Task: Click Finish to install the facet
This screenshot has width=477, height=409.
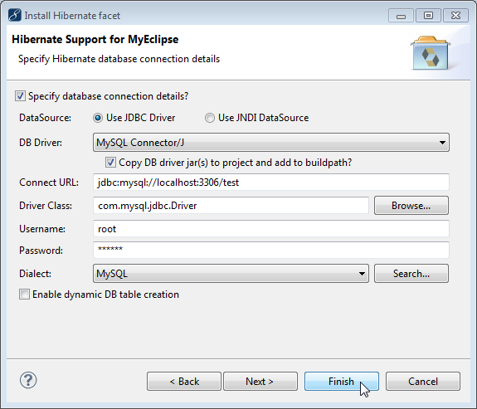Action: [342, 381]
